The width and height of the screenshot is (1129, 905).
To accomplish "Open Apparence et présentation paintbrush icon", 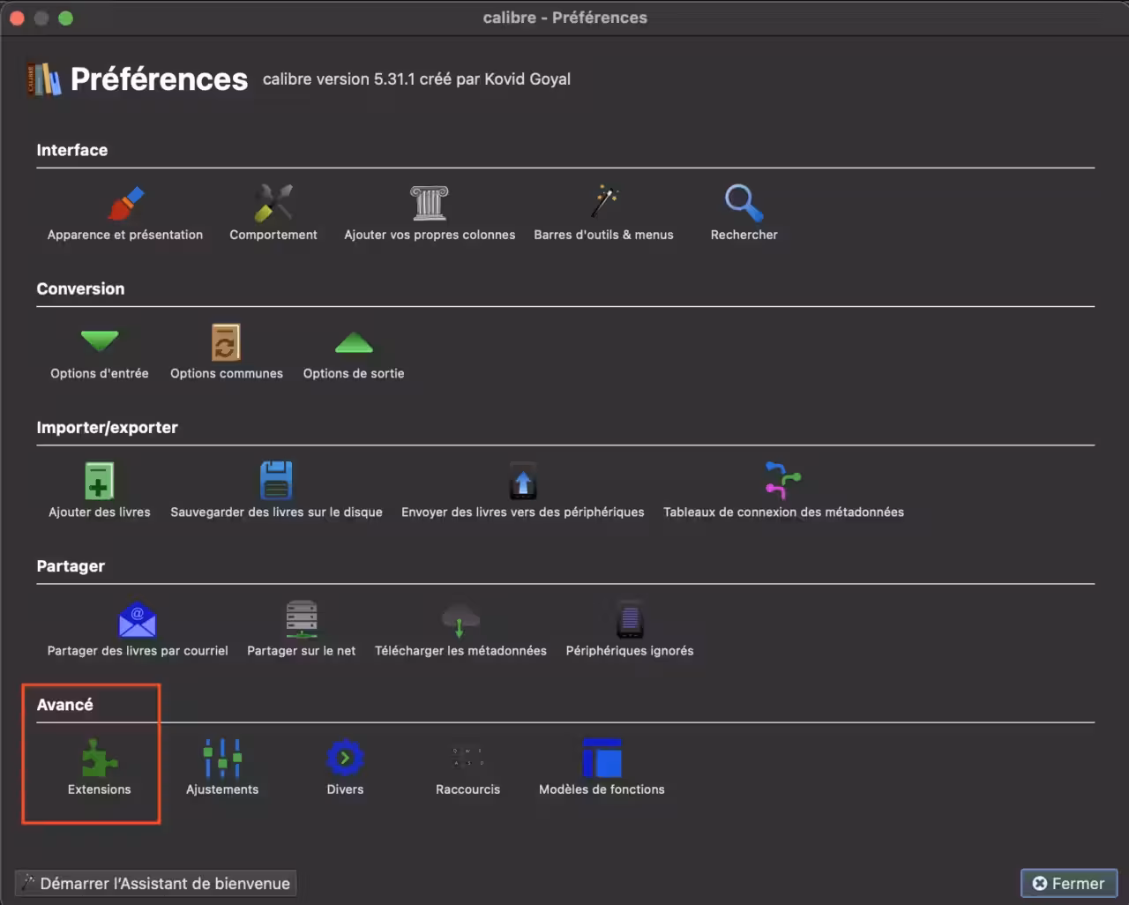I will pos(125,203).
